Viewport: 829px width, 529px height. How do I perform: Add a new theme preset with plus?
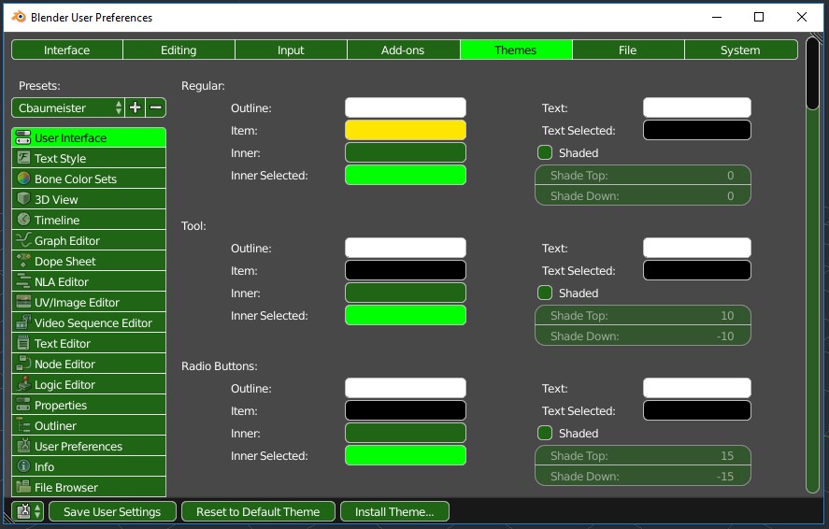pos(136,107)
